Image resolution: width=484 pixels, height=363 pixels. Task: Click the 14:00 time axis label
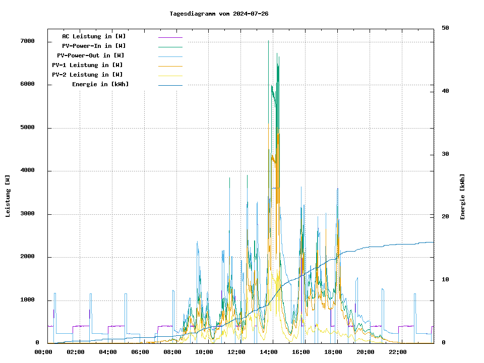pos(269,352)
